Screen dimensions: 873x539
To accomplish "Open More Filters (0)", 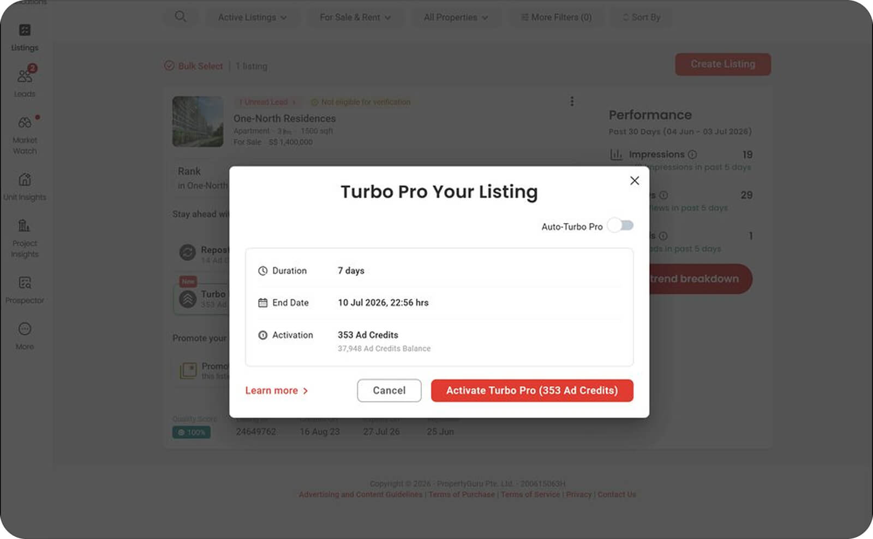I will tap(556, 17).
